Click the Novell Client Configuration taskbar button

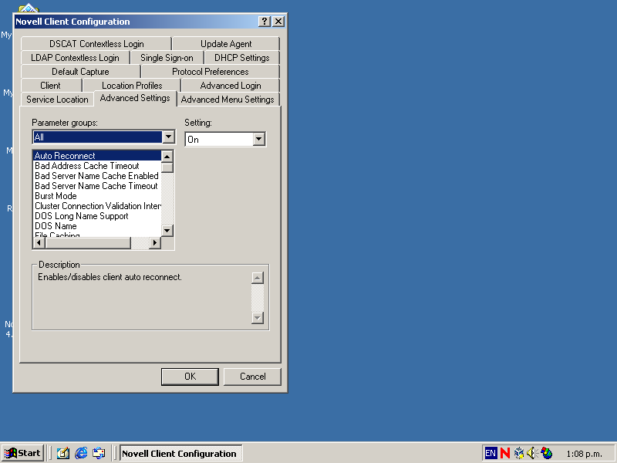pos(181,453)
